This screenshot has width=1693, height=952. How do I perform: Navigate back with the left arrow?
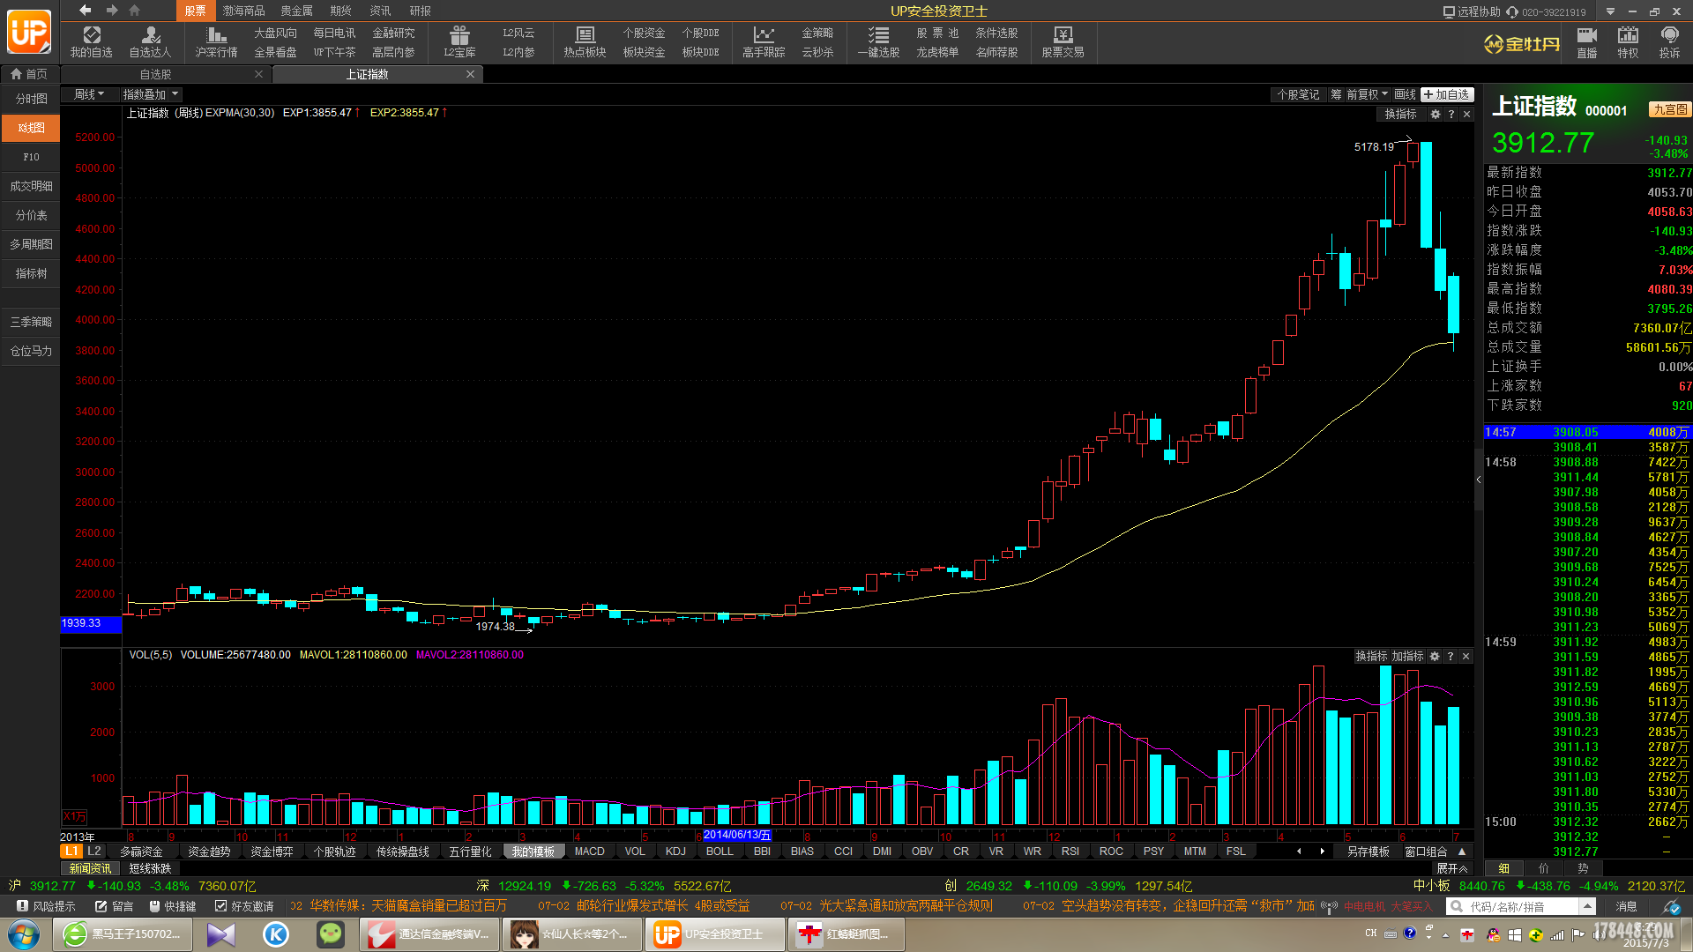(85, 10)
